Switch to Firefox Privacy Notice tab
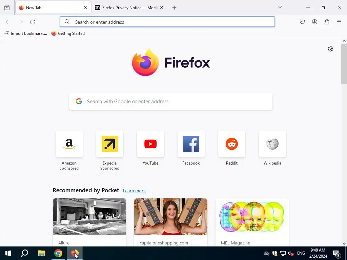The width and height of the screenshot is (347, 260). click(x=129, y=7)
